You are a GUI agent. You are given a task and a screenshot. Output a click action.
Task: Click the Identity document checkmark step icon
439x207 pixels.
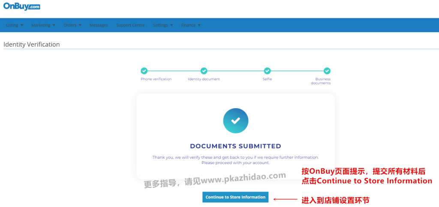(x=204, y=71)
